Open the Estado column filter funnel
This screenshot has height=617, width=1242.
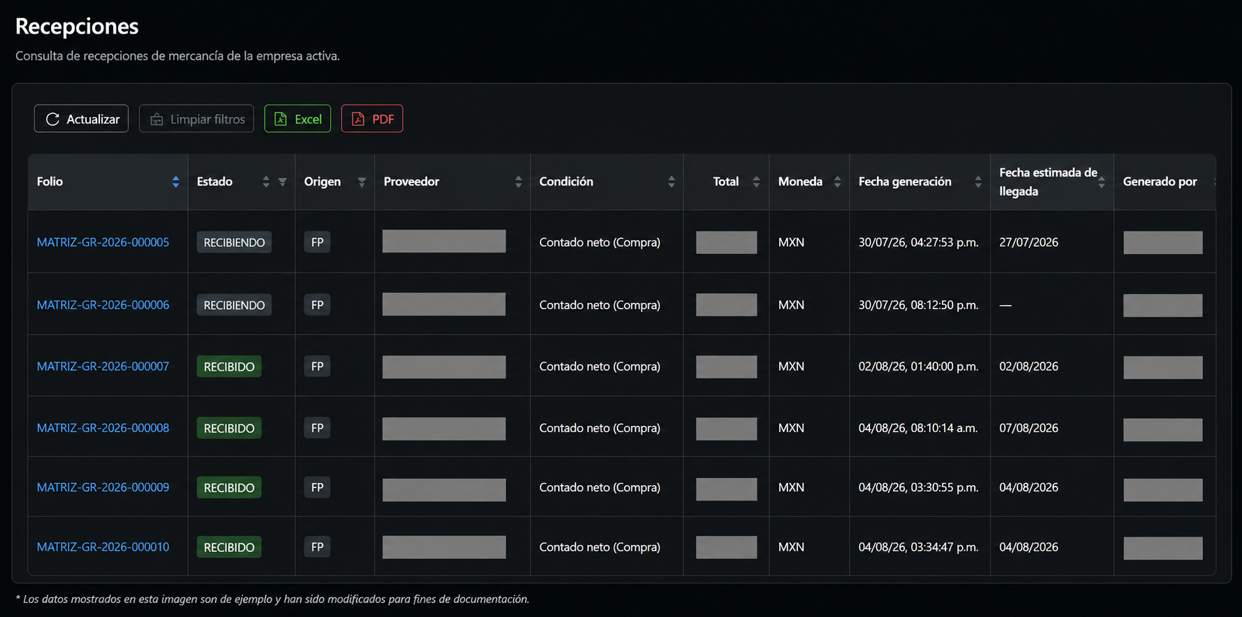pyautogui.click(x=283, y=181)
